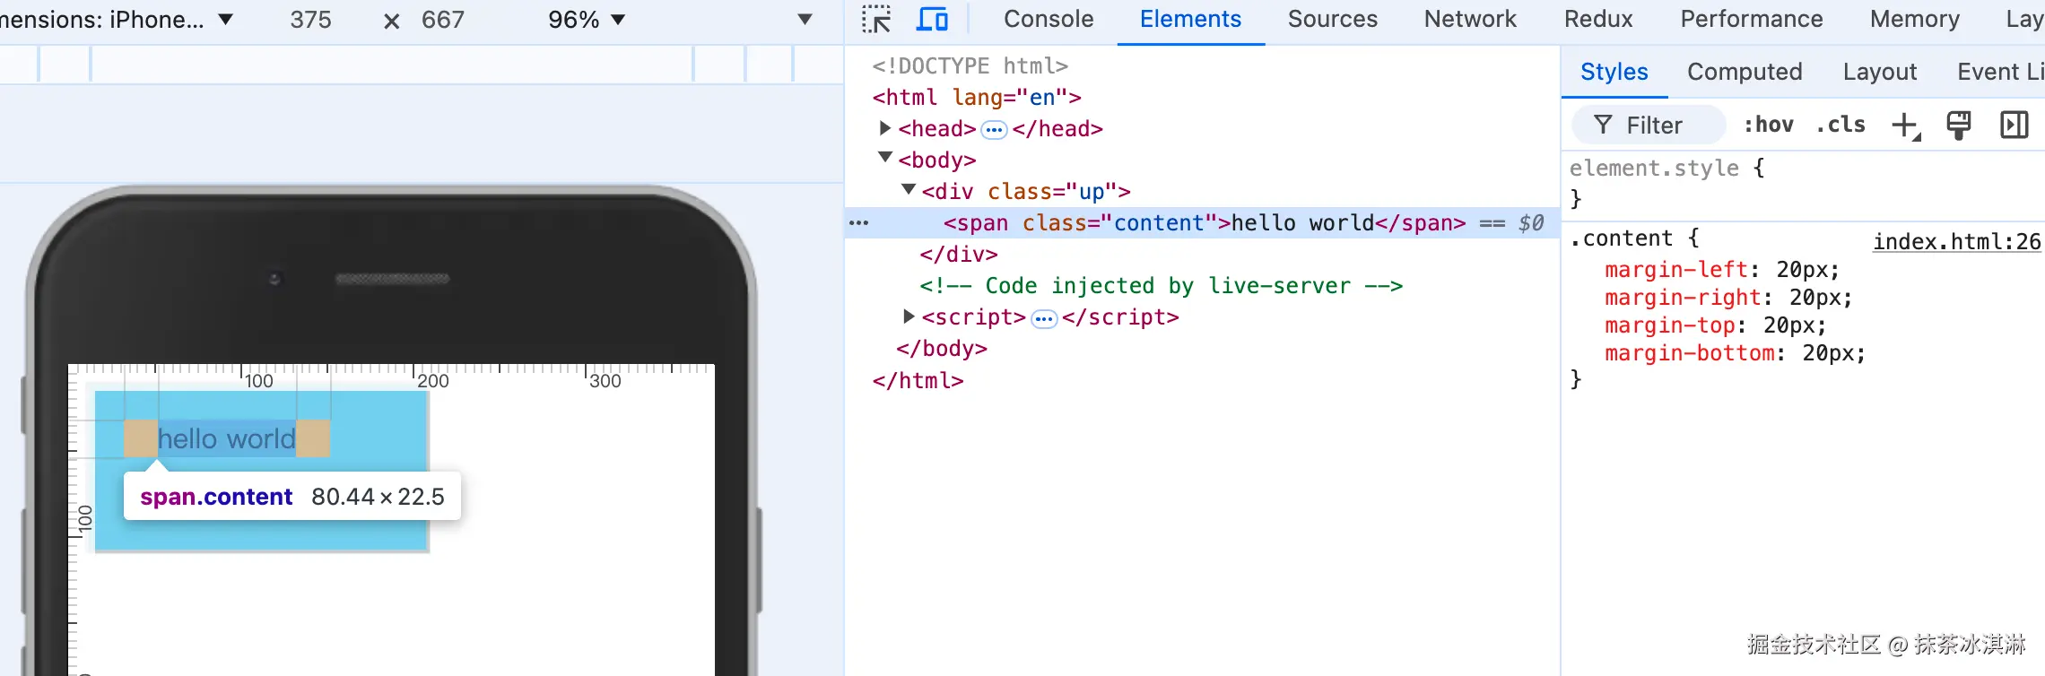Open the three-dot actions on the span row
This screenshot has height=676, width=2045.
pos(859,222)
